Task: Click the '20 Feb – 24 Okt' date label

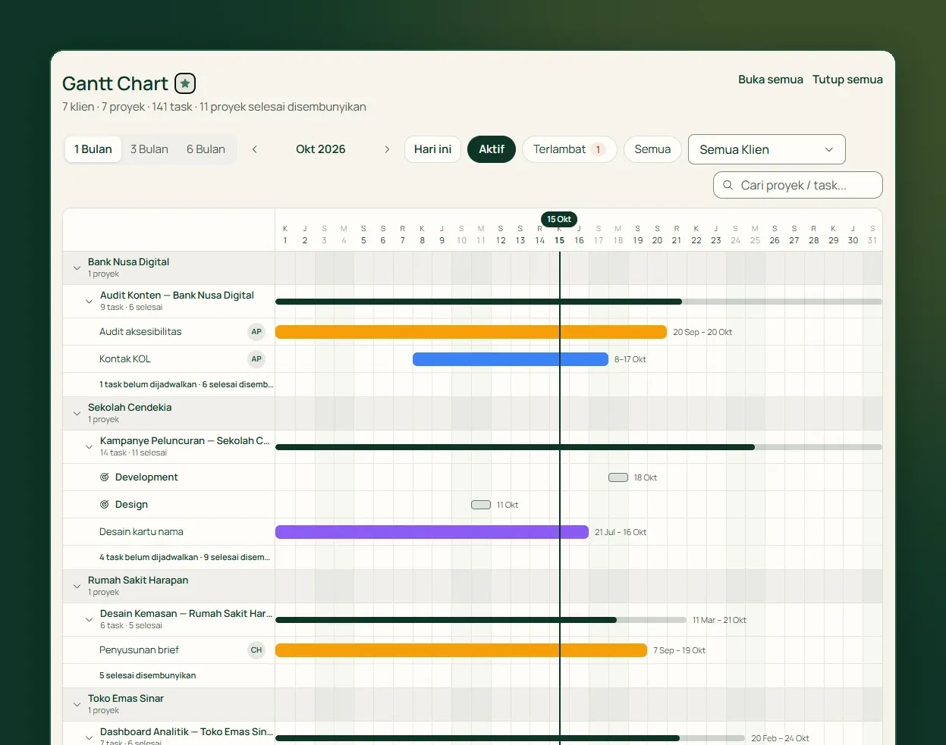Action: 780,738
